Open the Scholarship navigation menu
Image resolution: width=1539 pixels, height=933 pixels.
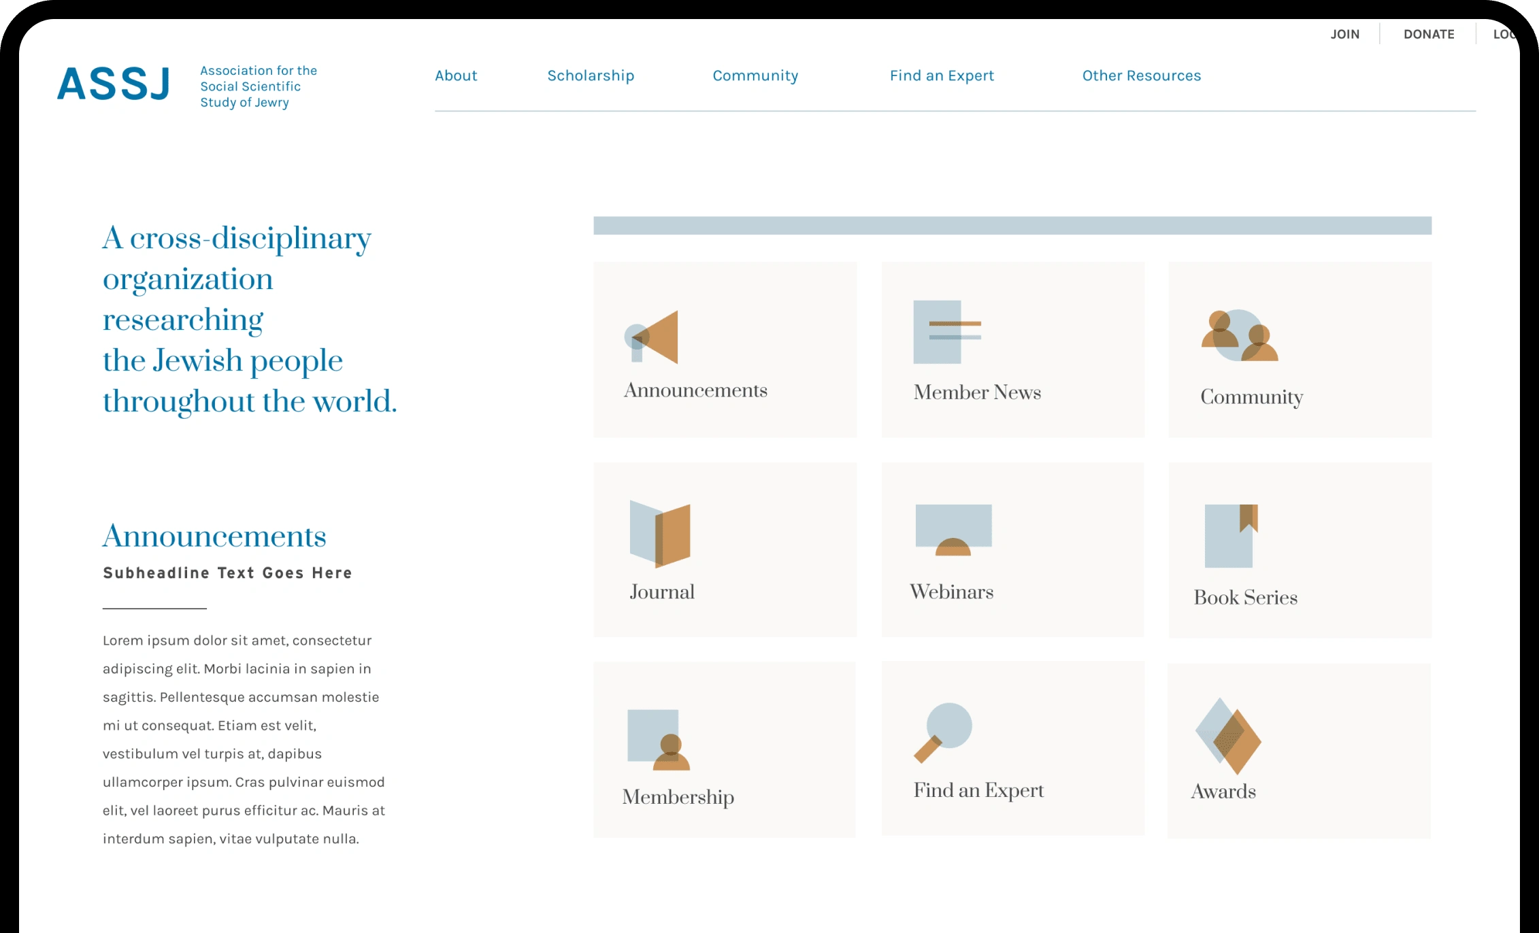click(591, 75)
